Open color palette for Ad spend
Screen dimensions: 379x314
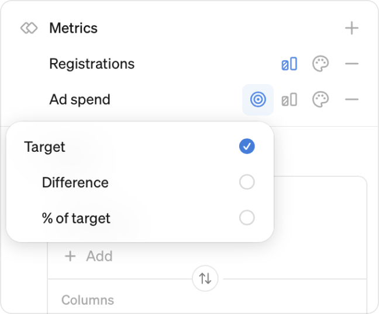[x=321, y=99]
